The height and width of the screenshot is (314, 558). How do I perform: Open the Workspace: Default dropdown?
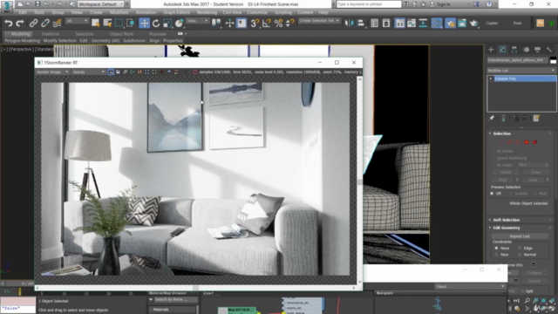click(101, 4)
